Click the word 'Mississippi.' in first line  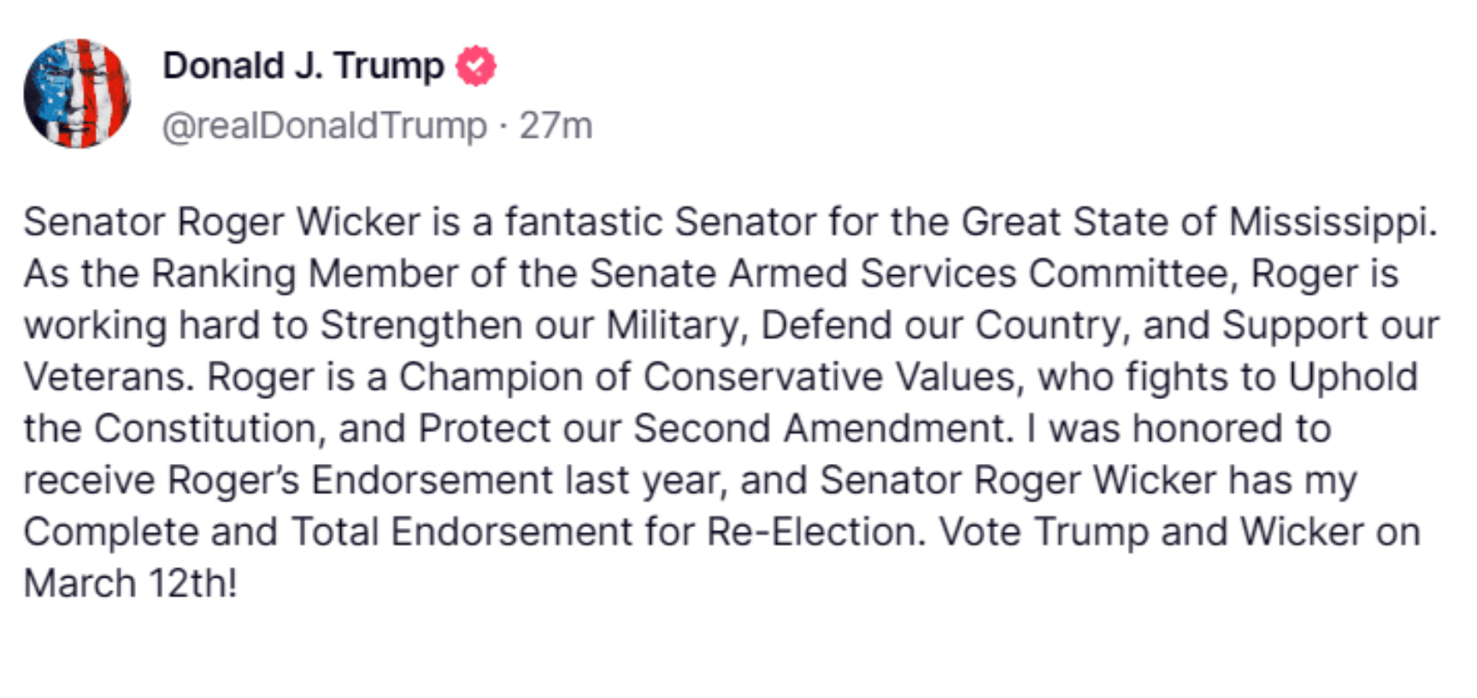pyautogui.click(x=1333, y=222)
